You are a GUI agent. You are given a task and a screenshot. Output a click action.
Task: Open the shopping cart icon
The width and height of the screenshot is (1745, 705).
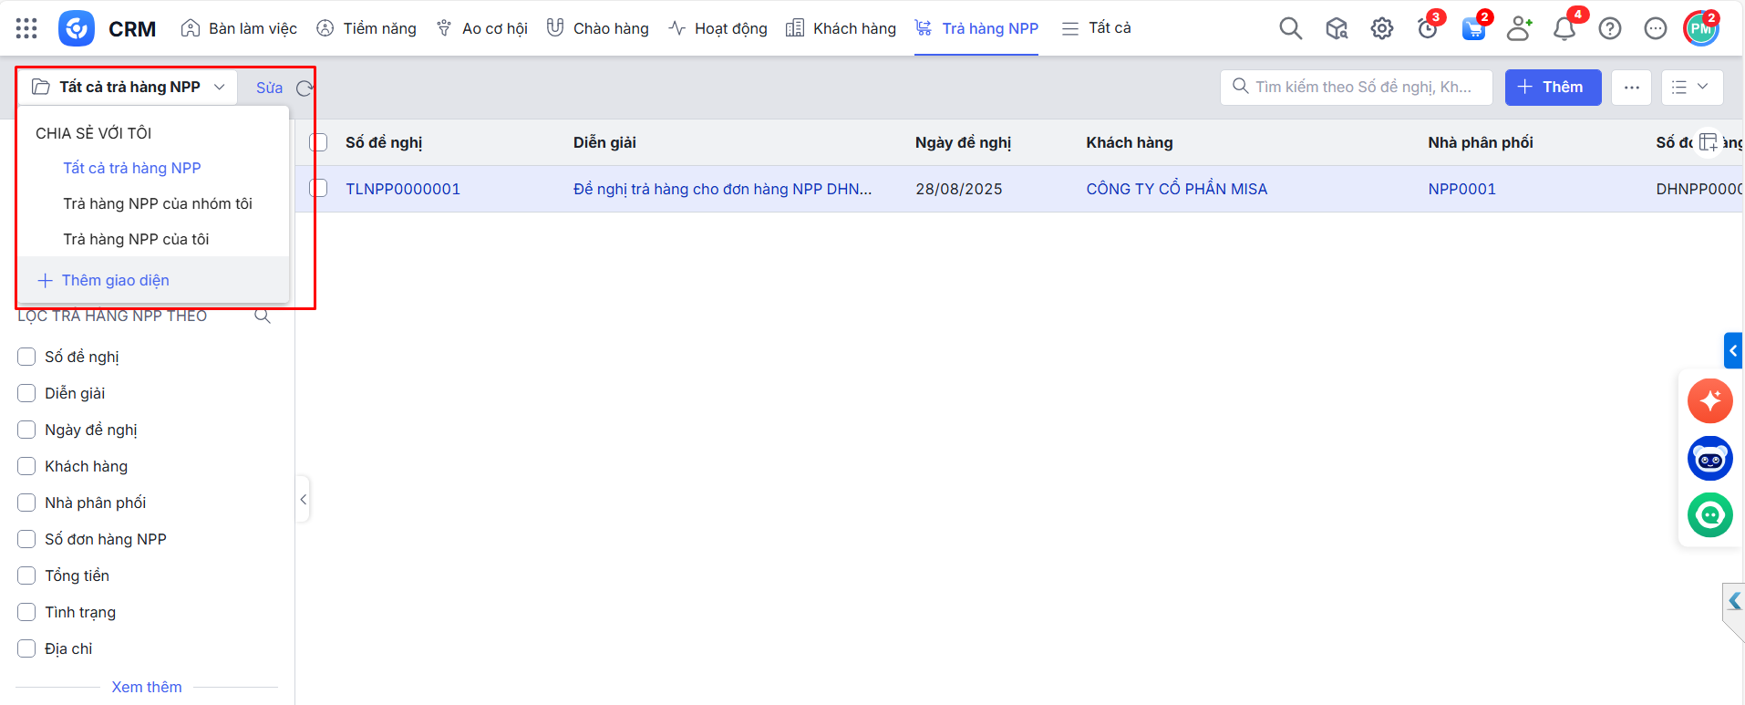point(1472,28)
